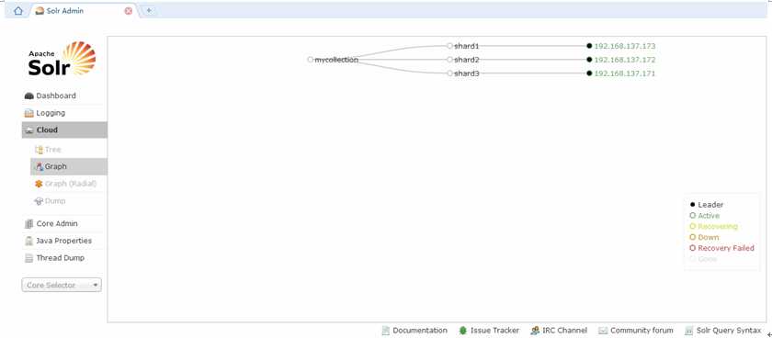Image resolution: width=772 pixels, height=338 pixels.
Task: Open node link 192.168.137.172
Action: pyautogui.click(x=625, y=60)
